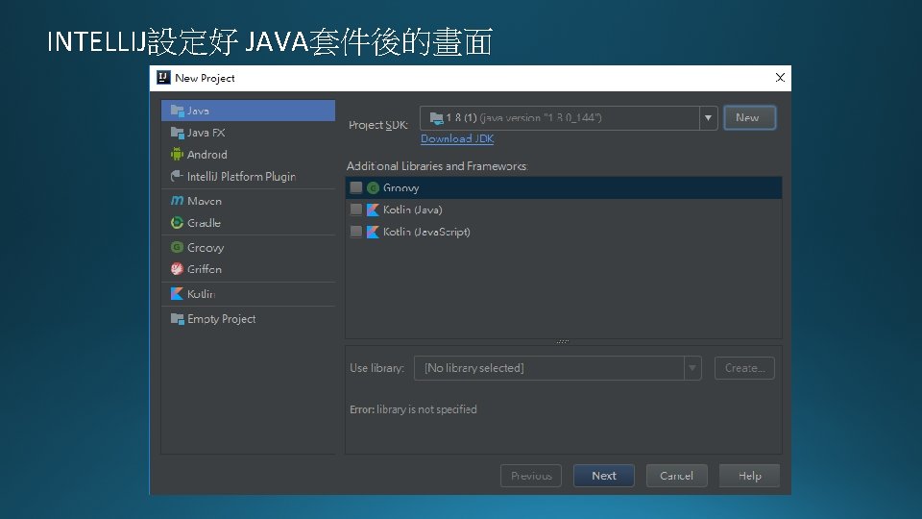Follow the Download JDK link
922x519 pixels.
pos(457,138)
